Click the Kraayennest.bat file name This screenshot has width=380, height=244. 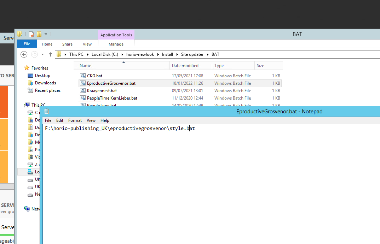(x=102, y=91)
